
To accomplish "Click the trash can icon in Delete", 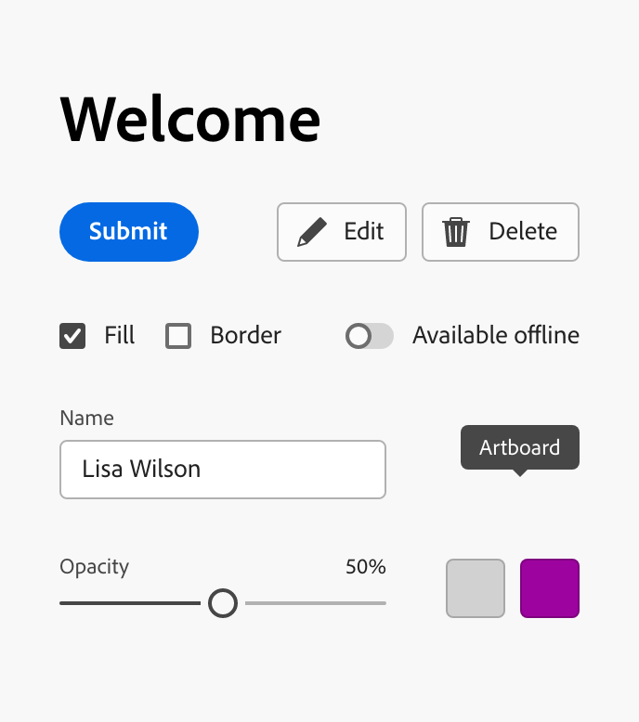I will point(455,232).
